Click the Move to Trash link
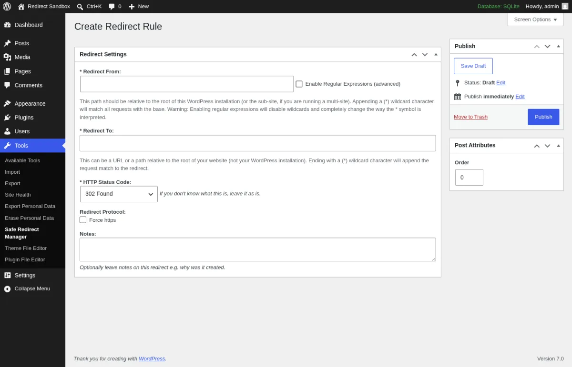The height and width of the screenshot is (367, 572). [x=470, y=117]
